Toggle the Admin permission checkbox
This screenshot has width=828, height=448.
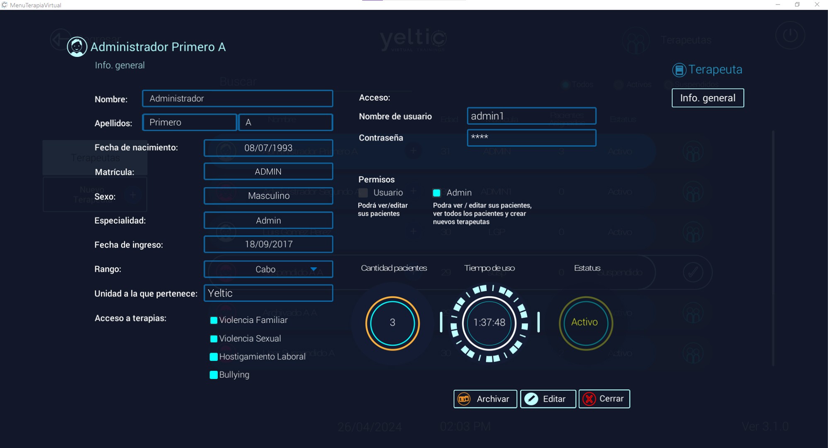[436, 193]
